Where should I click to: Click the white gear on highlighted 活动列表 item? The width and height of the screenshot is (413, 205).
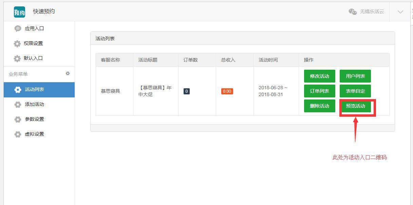point(18,90)
